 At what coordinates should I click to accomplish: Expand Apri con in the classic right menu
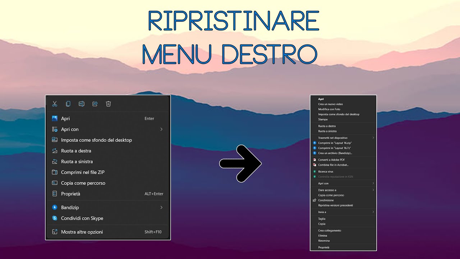373,183
